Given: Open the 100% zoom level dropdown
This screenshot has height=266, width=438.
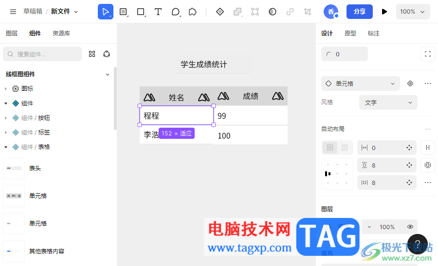Looking at the screenshot, I should pos(413,12).
